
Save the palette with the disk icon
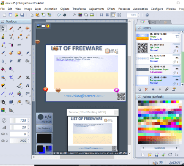coord(157,155)
